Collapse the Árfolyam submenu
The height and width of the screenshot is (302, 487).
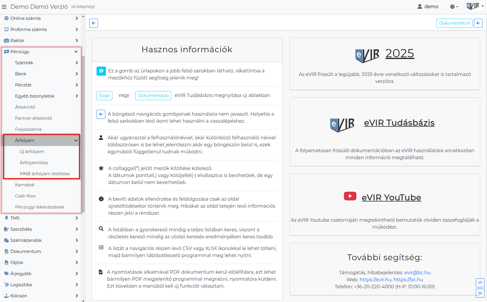click(x=76, y=140)
